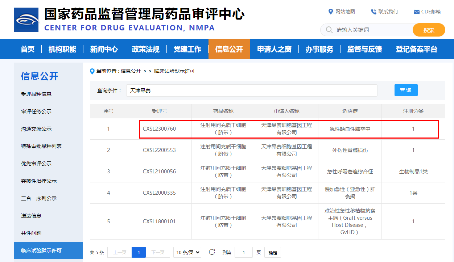Viewport: 454px width, 262px height.
Task: Click the NMPA CDE logo icon
Action: [x=26, y=20]
